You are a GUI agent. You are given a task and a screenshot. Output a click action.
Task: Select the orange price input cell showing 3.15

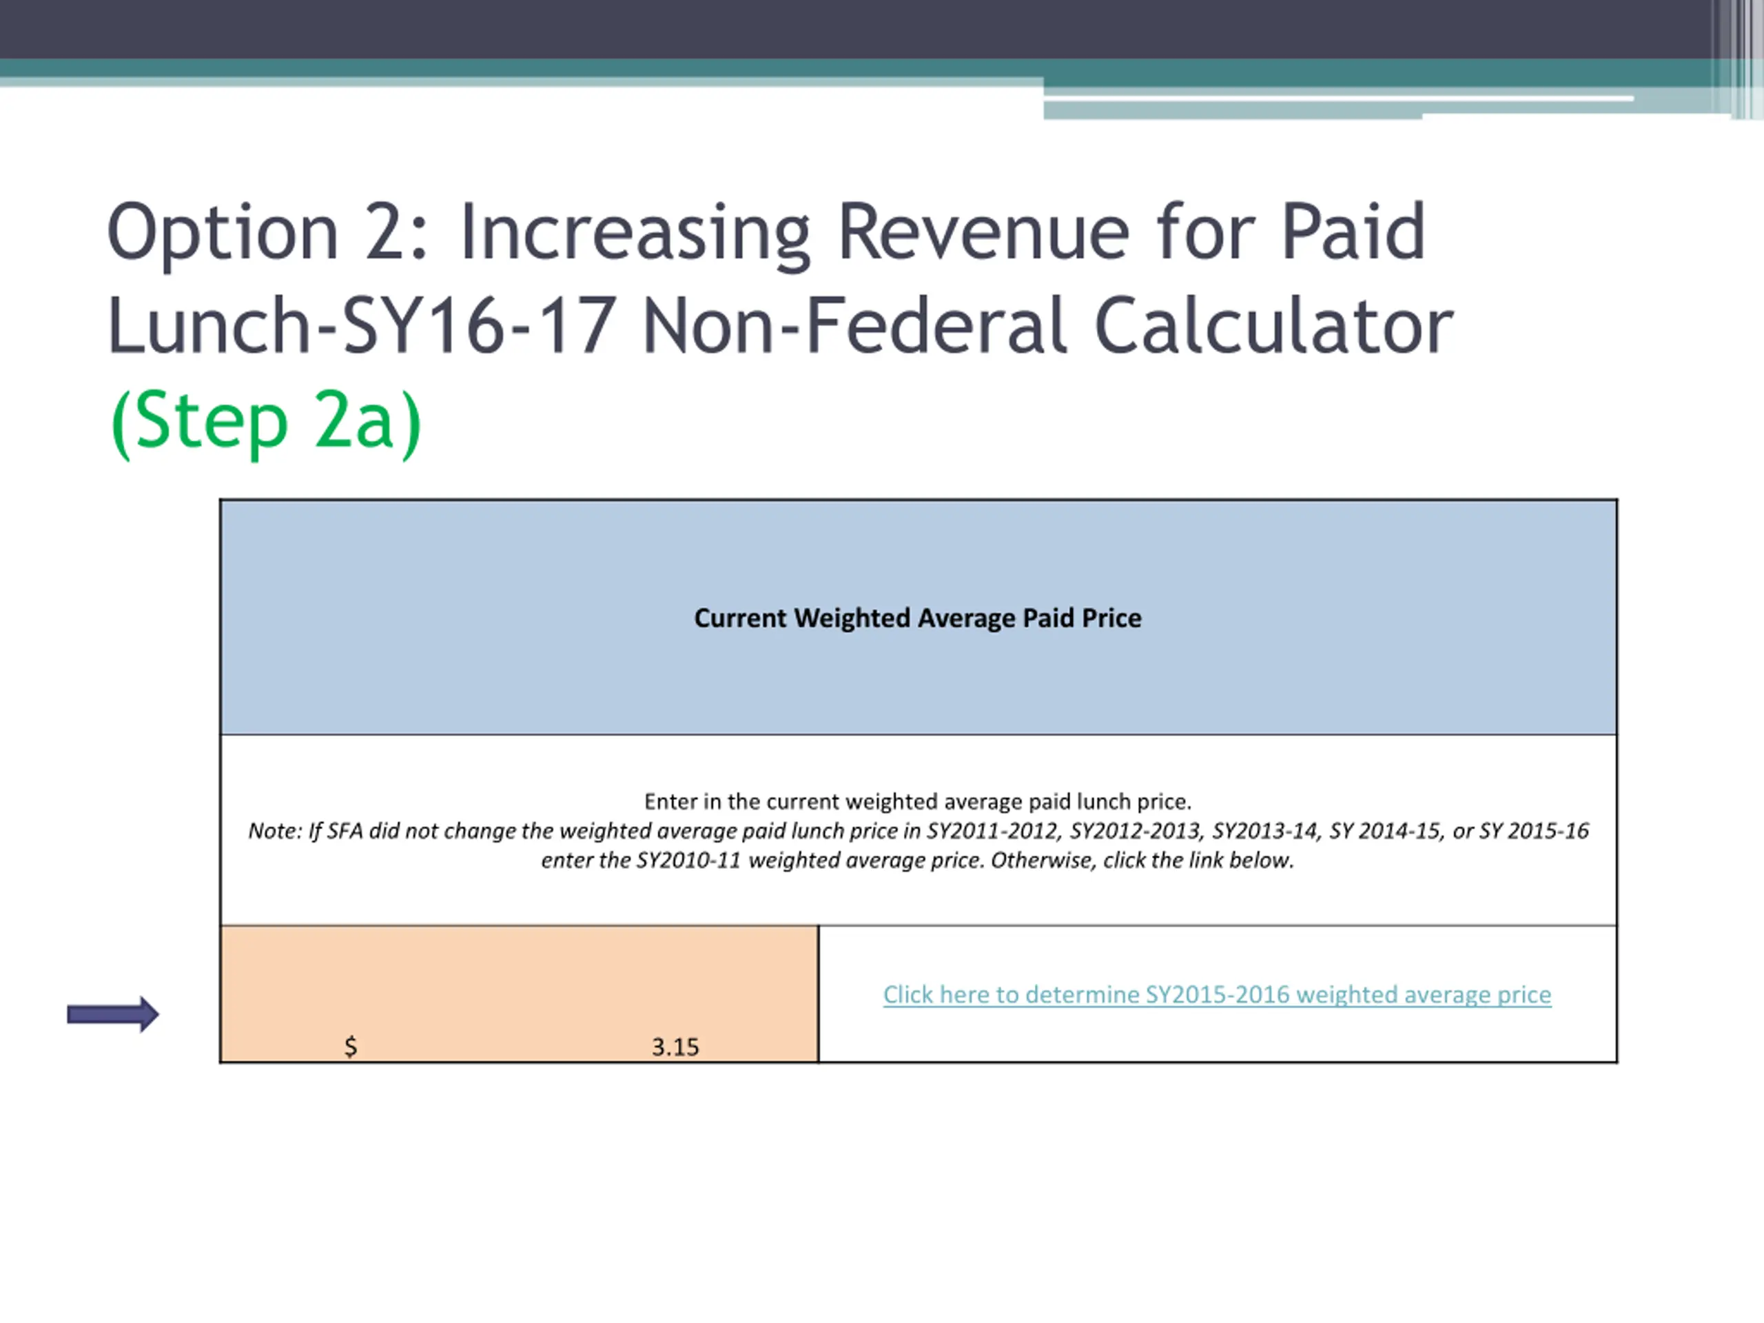click(x=519, y=994)
